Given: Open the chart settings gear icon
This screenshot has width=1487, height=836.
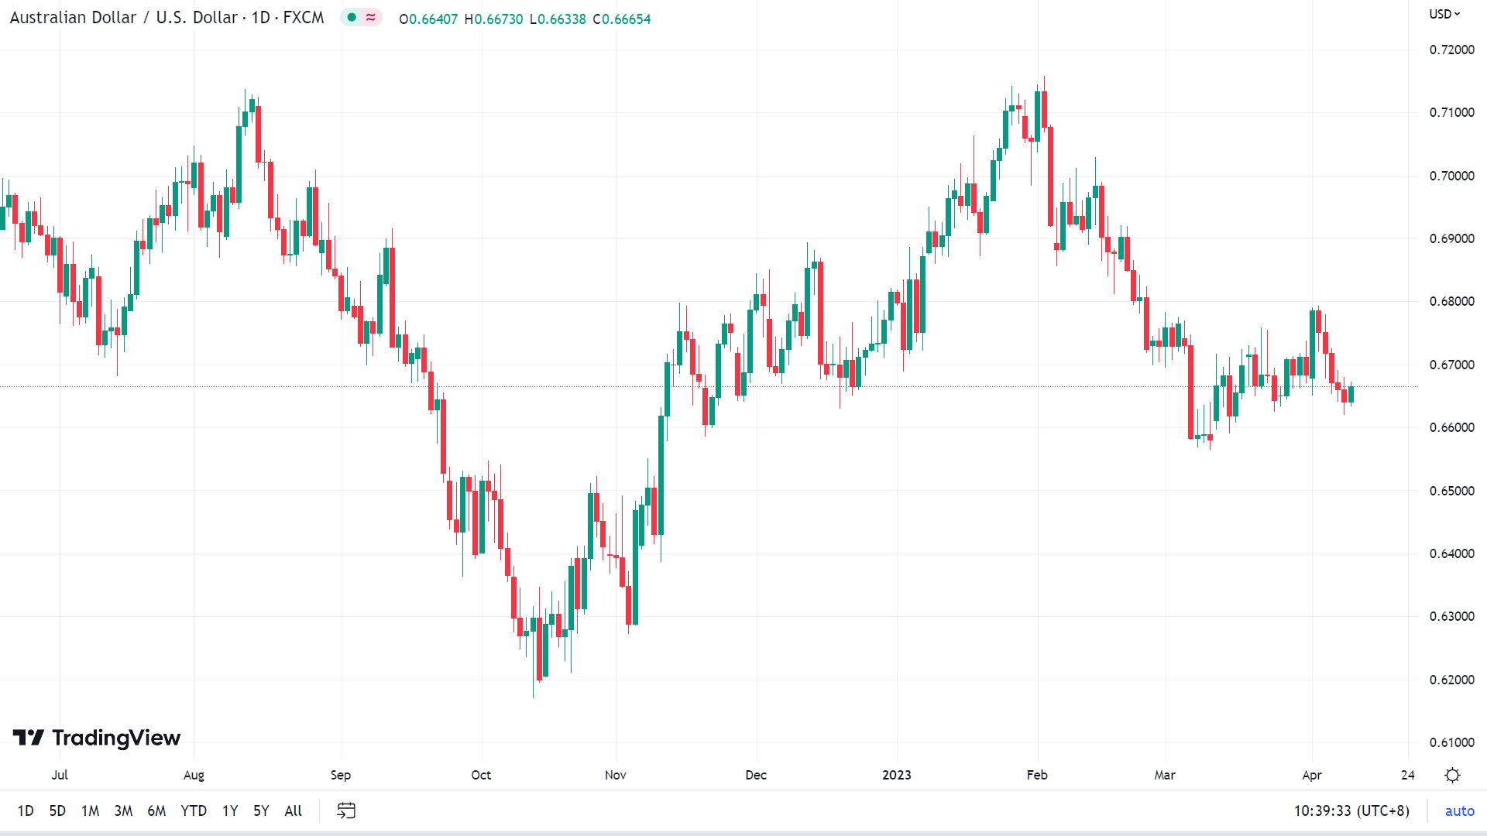Looking at the screenshot, I should click(1452, 775).
